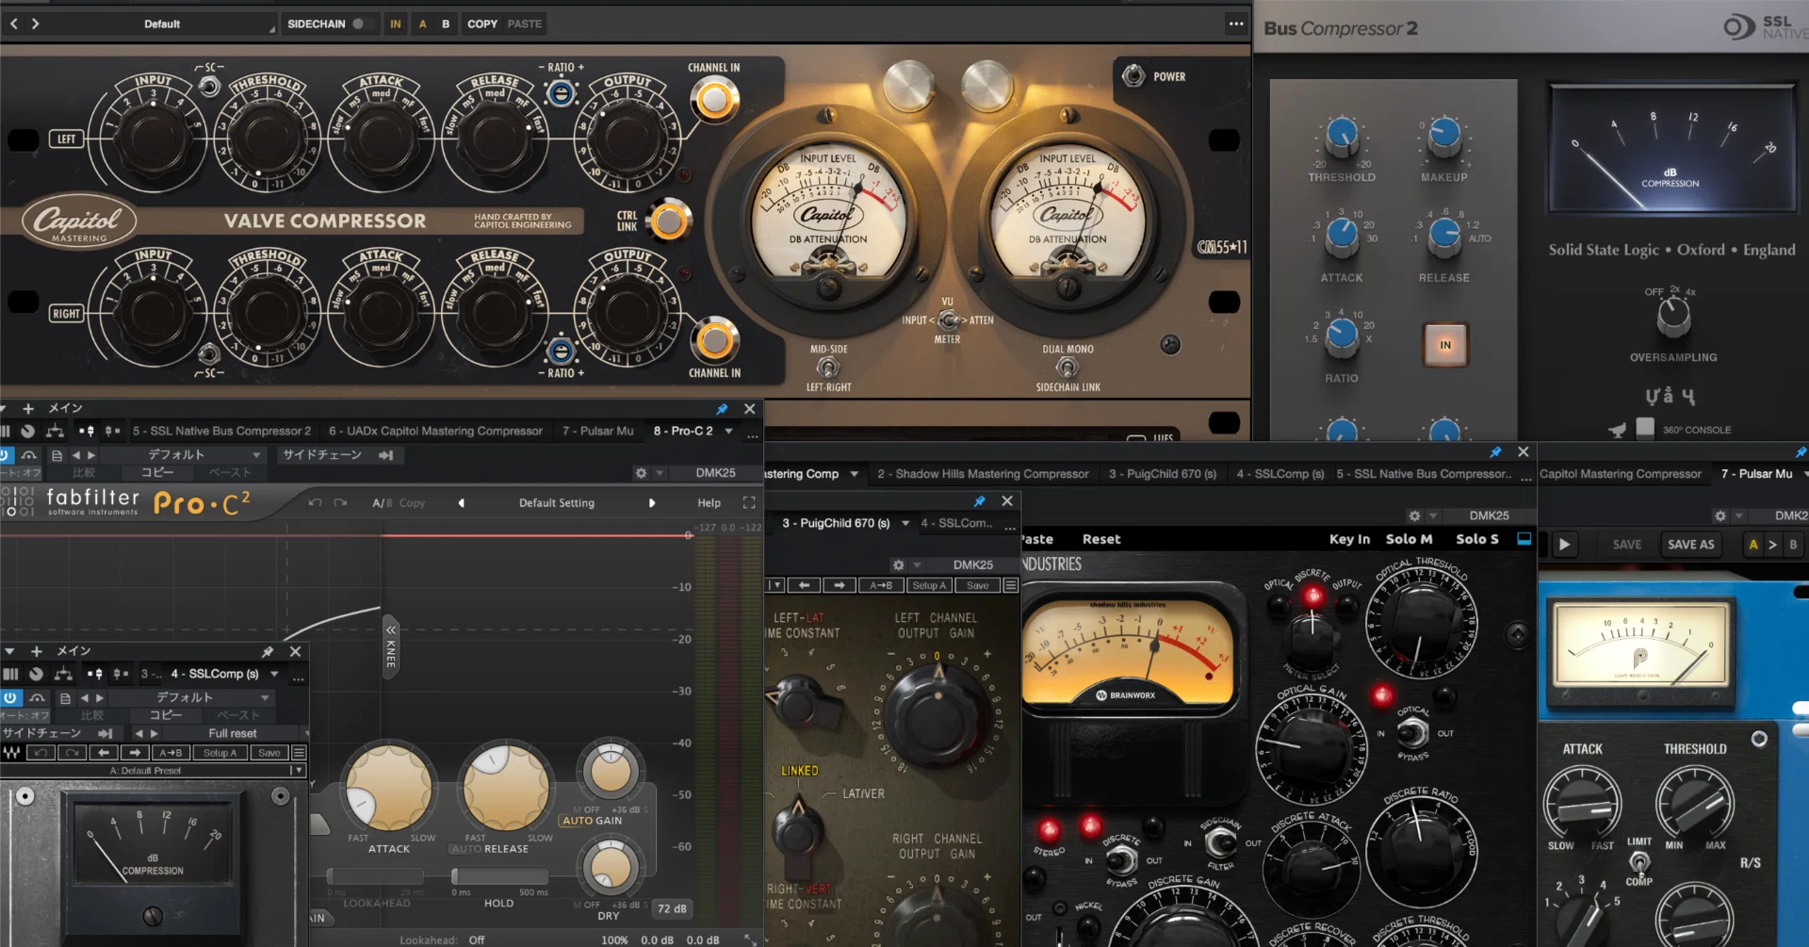Click Help in Pro-C 2 header
1809x947 pixels.
(709, 503)
